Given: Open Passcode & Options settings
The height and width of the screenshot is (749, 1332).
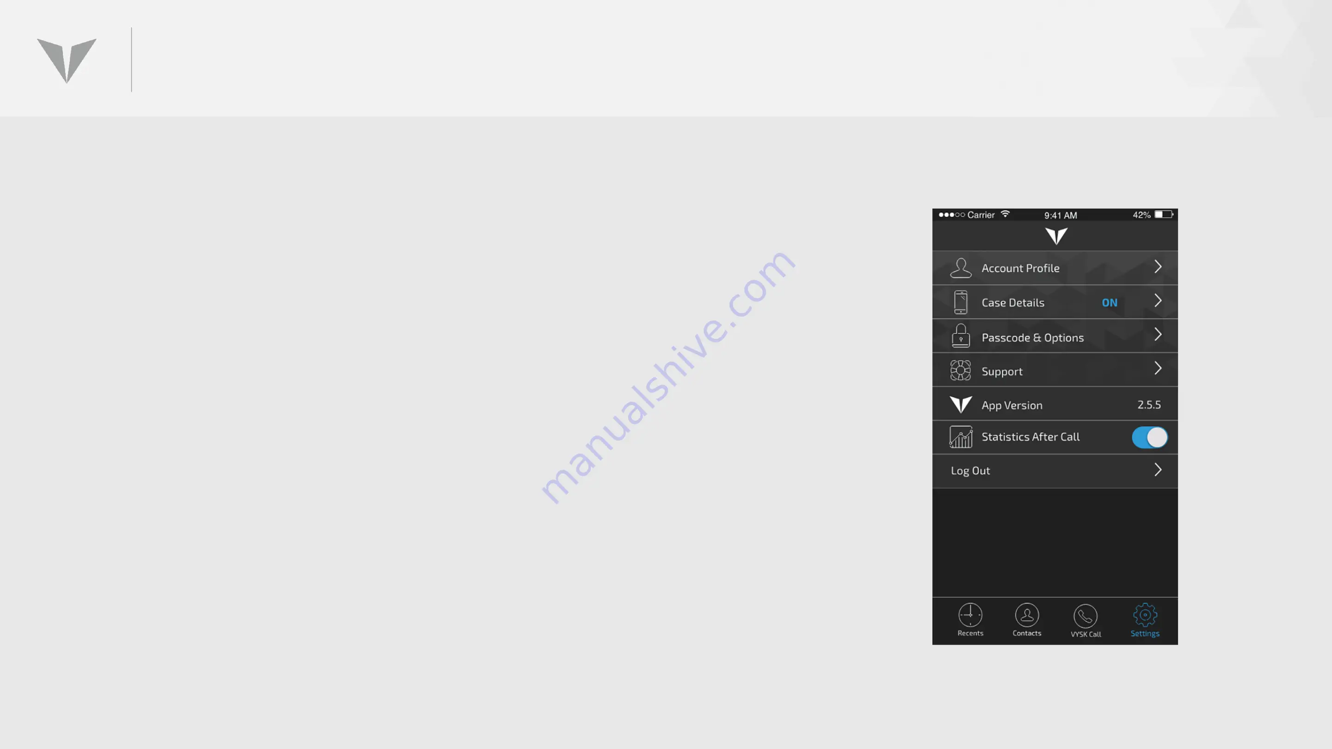Looking at the screenshot, I should click(1055, 337).
